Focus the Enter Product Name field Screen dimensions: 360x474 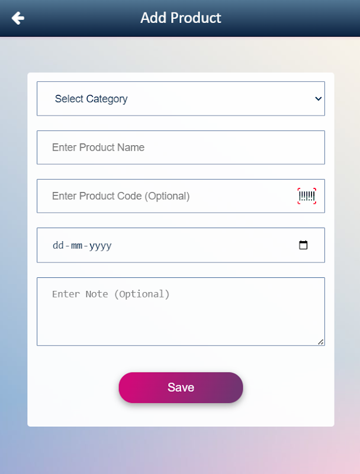click(181, 148)
